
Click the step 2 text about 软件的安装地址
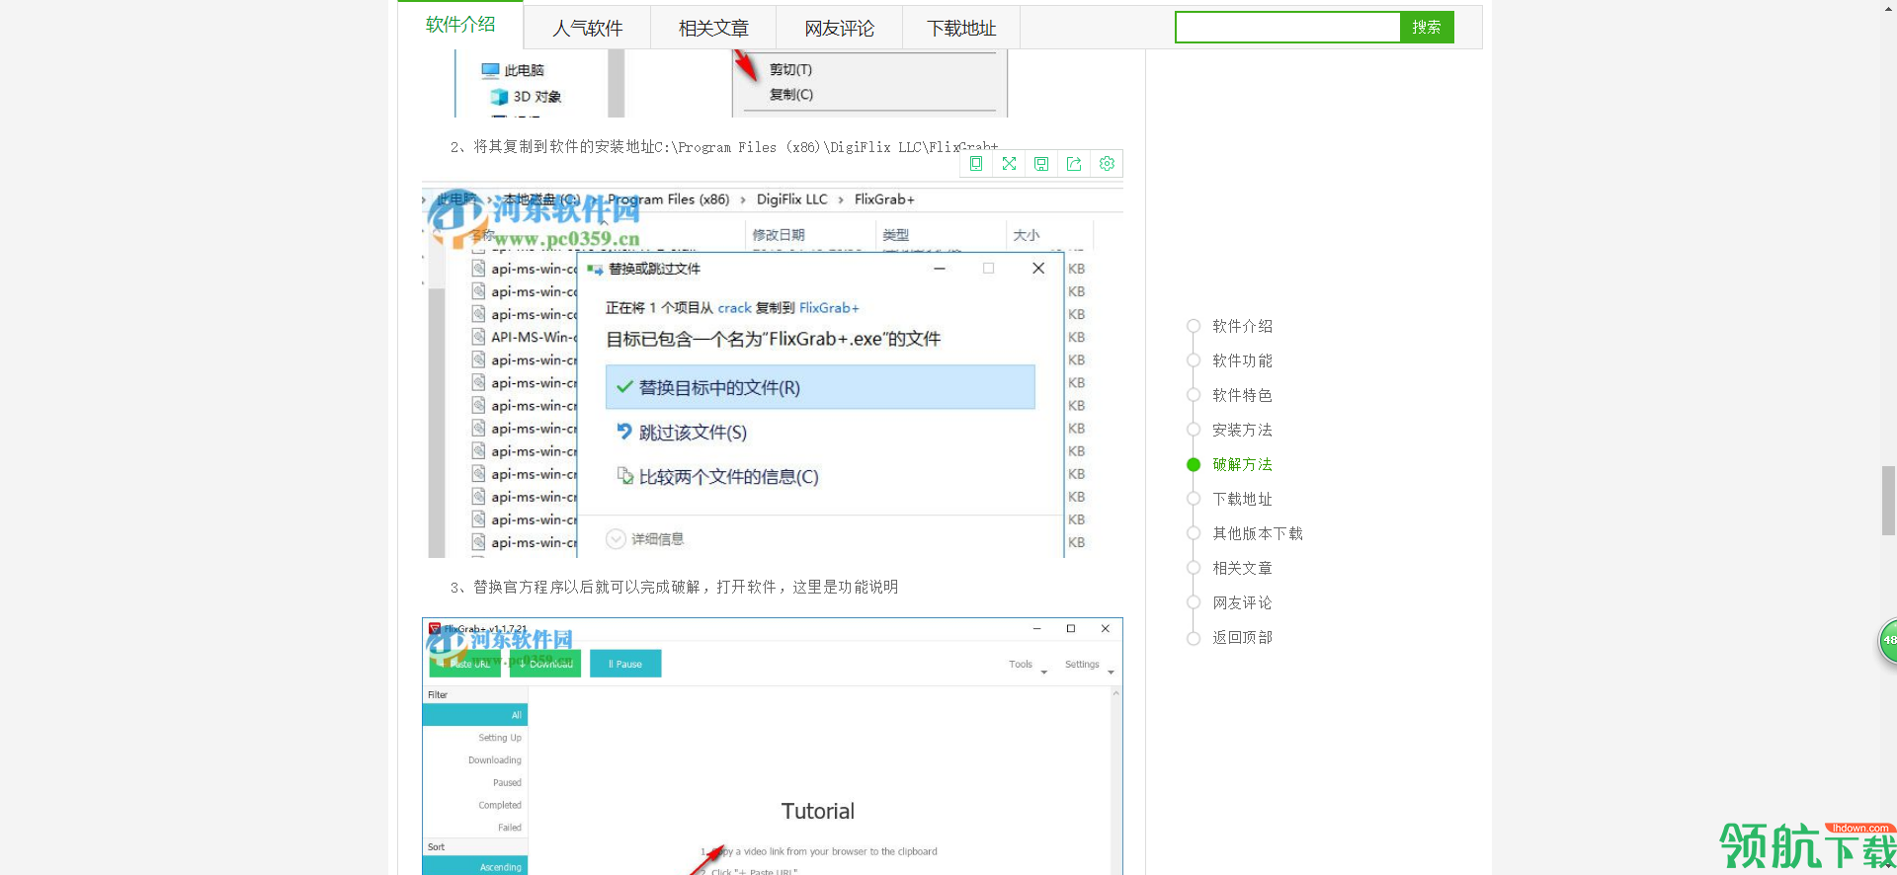click(x=724, y=146)
